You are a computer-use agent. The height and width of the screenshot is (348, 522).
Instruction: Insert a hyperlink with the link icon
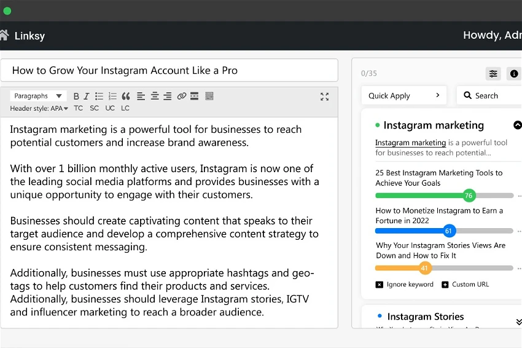click(181, 96)
